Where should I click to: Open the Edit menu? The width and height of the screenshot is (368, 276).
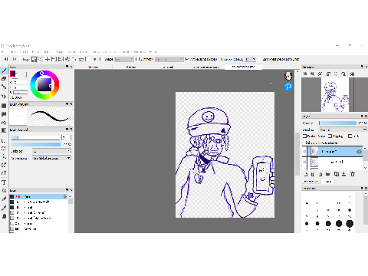[x=13, y=52]
